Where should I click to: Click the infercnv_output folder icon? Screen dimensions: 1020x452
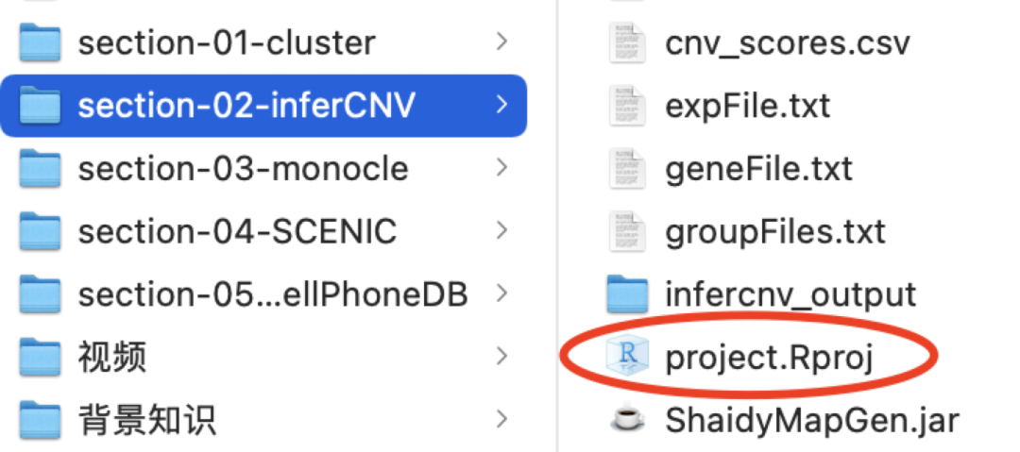tap(628, 294)
